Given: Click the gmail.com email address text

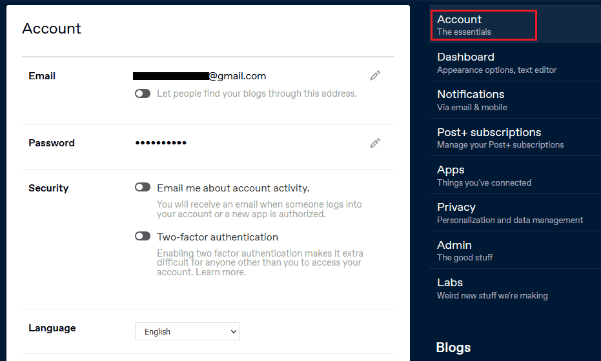Looking at the screenshot, I should [199, 76].
